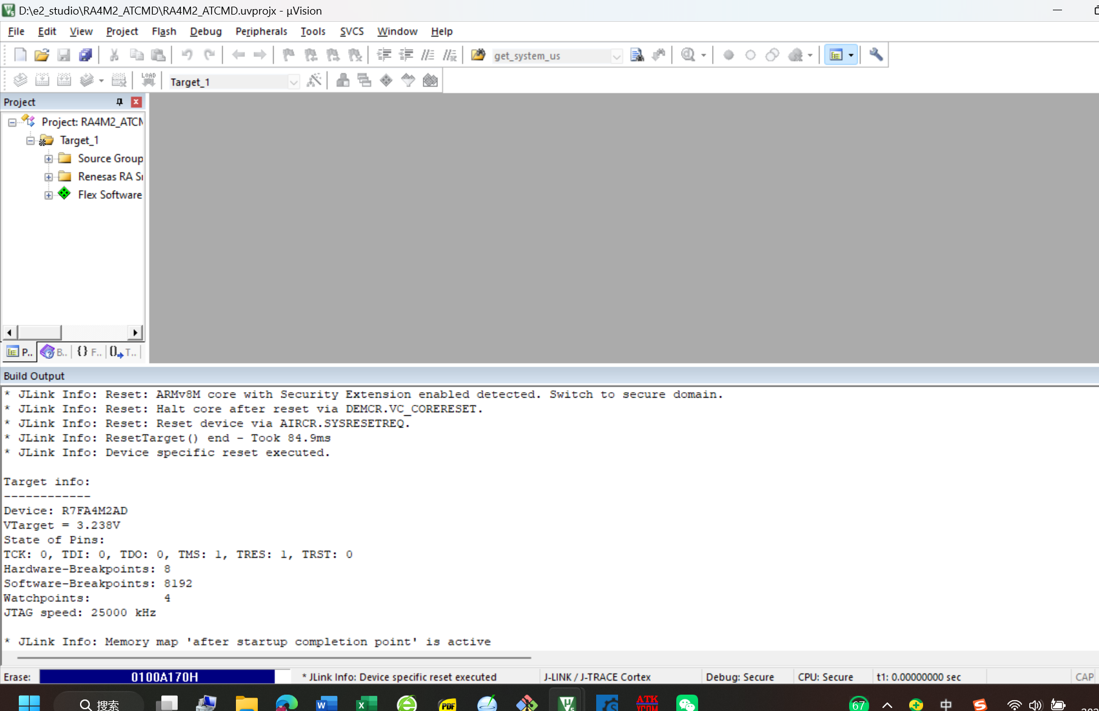Click the Insert Breakpoint red dot icon
Viewport: 1099px width, 711px height.
pyautogui.click(x=728, y=55)
